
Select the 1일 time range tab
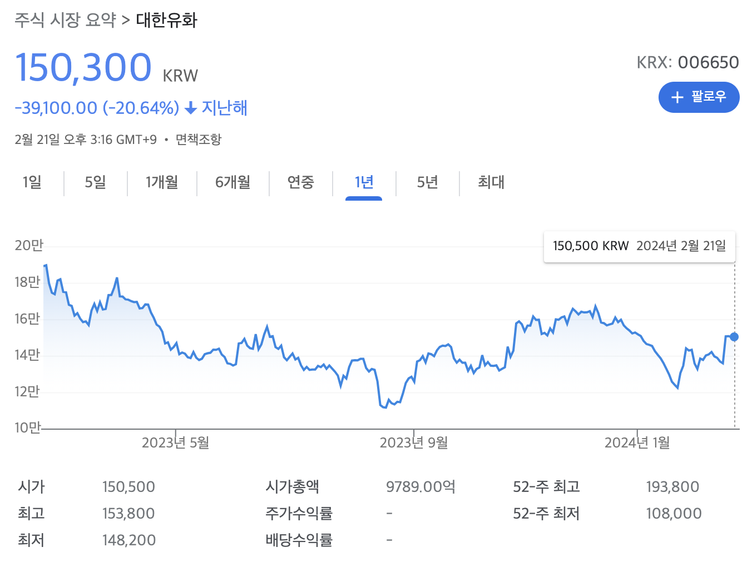(x=32, y=182)
